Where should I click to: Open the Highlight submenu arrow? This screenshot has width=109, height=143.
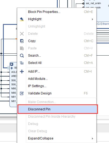(x=93, y=19)
